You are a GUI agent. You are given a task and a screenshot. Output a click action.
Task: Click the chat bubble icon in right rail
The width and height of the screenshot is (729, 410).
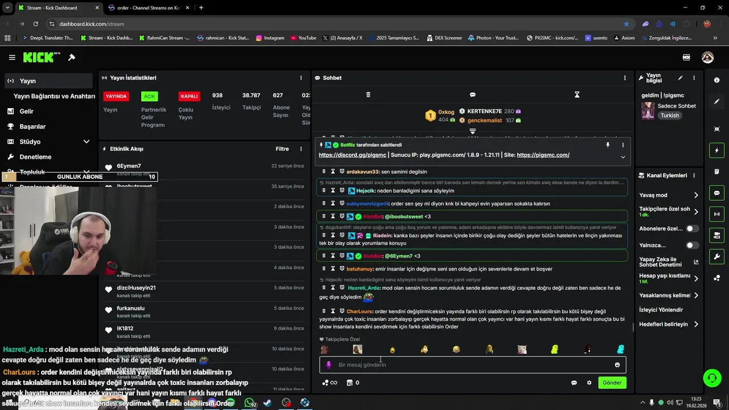[x=716, y=193]
